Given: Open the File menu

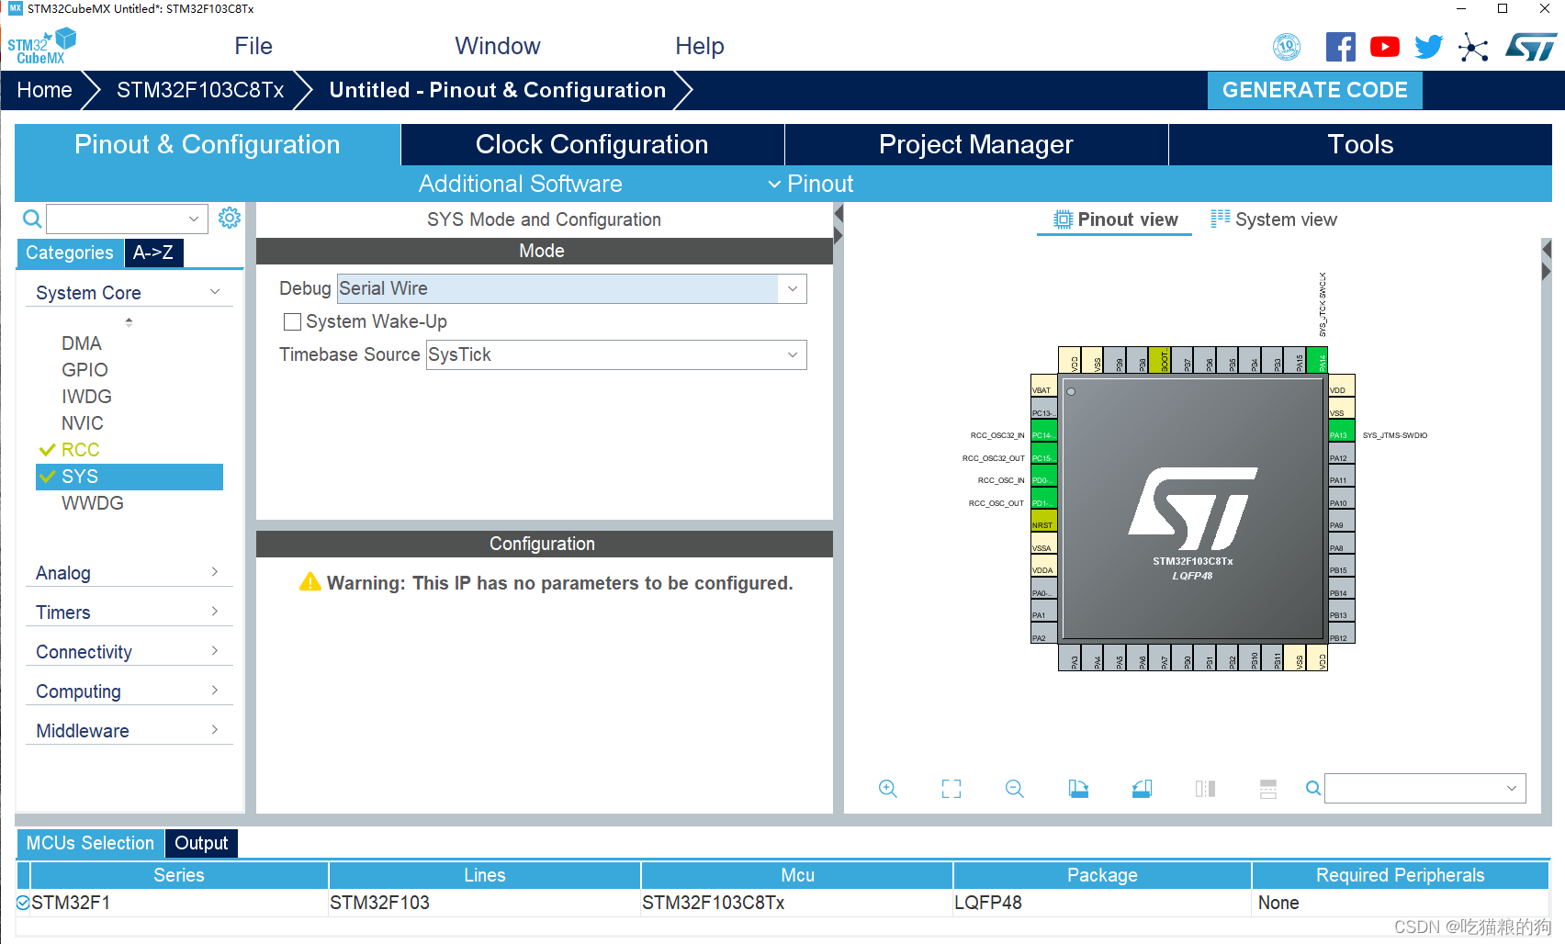Looking at the screenshot, I should coord(253,46).
